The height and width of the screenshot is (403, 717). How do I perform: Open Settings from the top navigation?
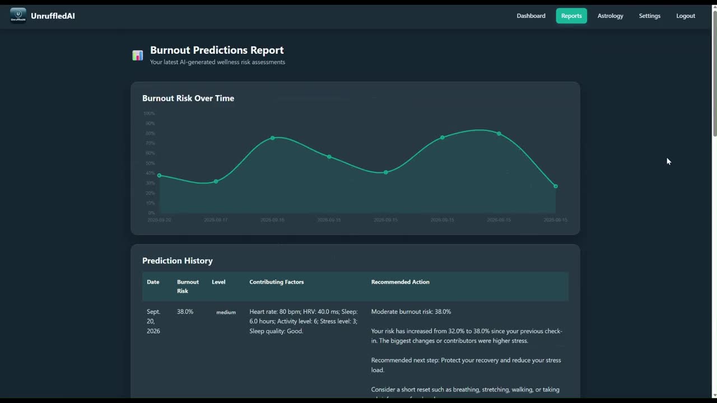pyautogui.click(x=650, y=16)
